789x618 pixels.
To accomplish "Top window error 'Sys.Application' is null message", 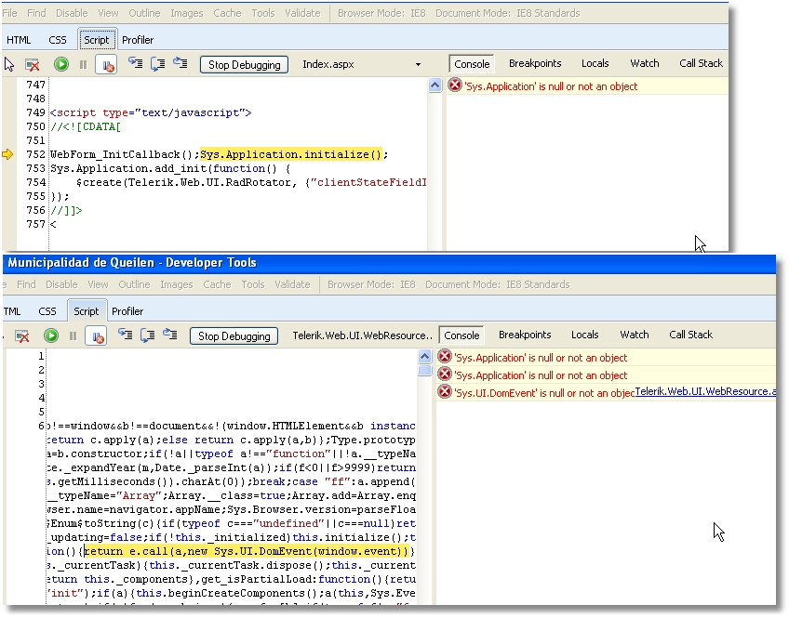I will point(551,85).
